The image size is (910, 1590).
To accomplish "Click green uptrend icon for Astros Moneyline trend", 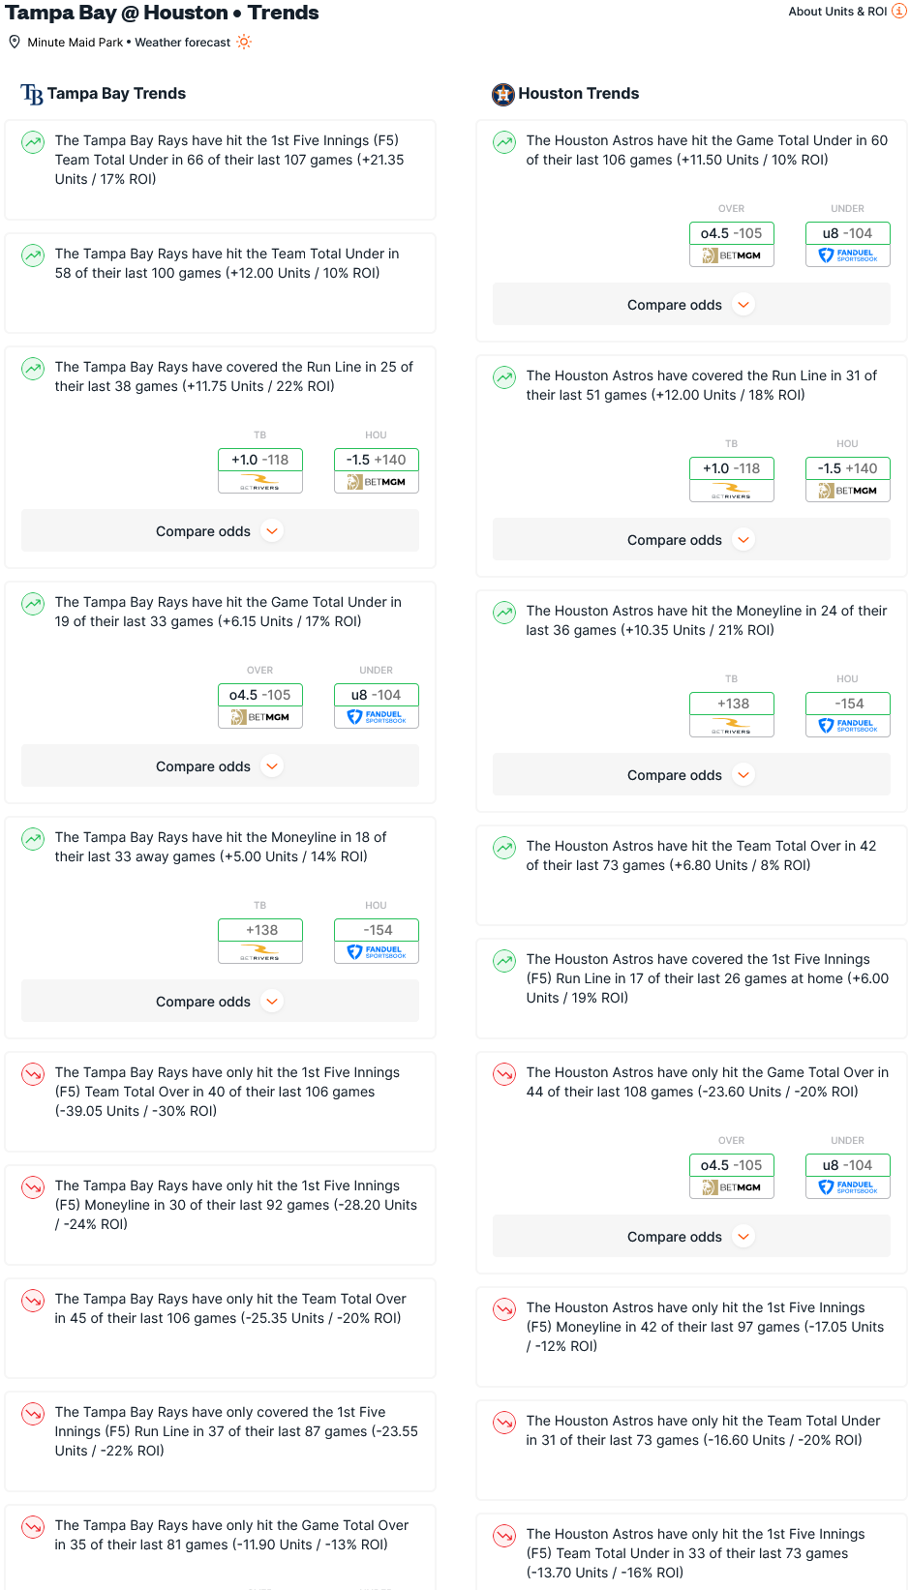I will [x=504, y=613].
